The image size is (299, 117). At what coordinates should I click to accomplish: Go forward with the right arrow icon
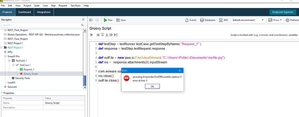click(97, 20)
